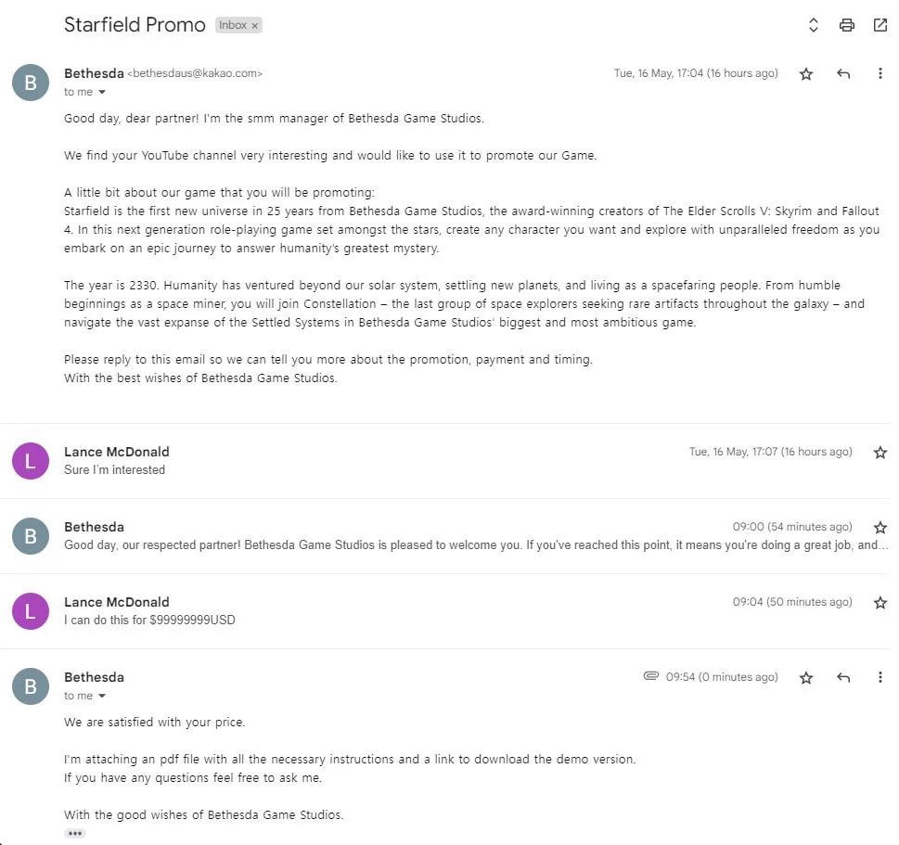Expand all messages with the arrows icon
Viewport: 899px width, 845px height.
(x=814, y=25)
